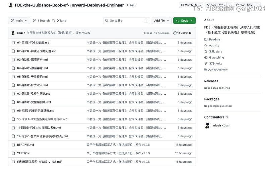Open file 03-第3章-赢得客户.md
268x169 pixels.
coord(32,60)
